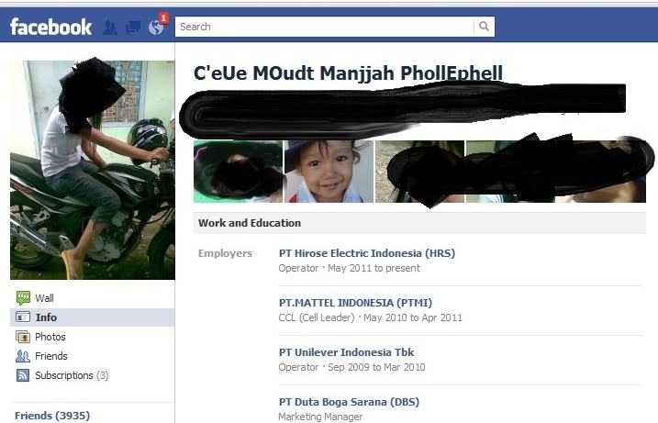Click the Friends icon in sidebar

tap(23, 356)
